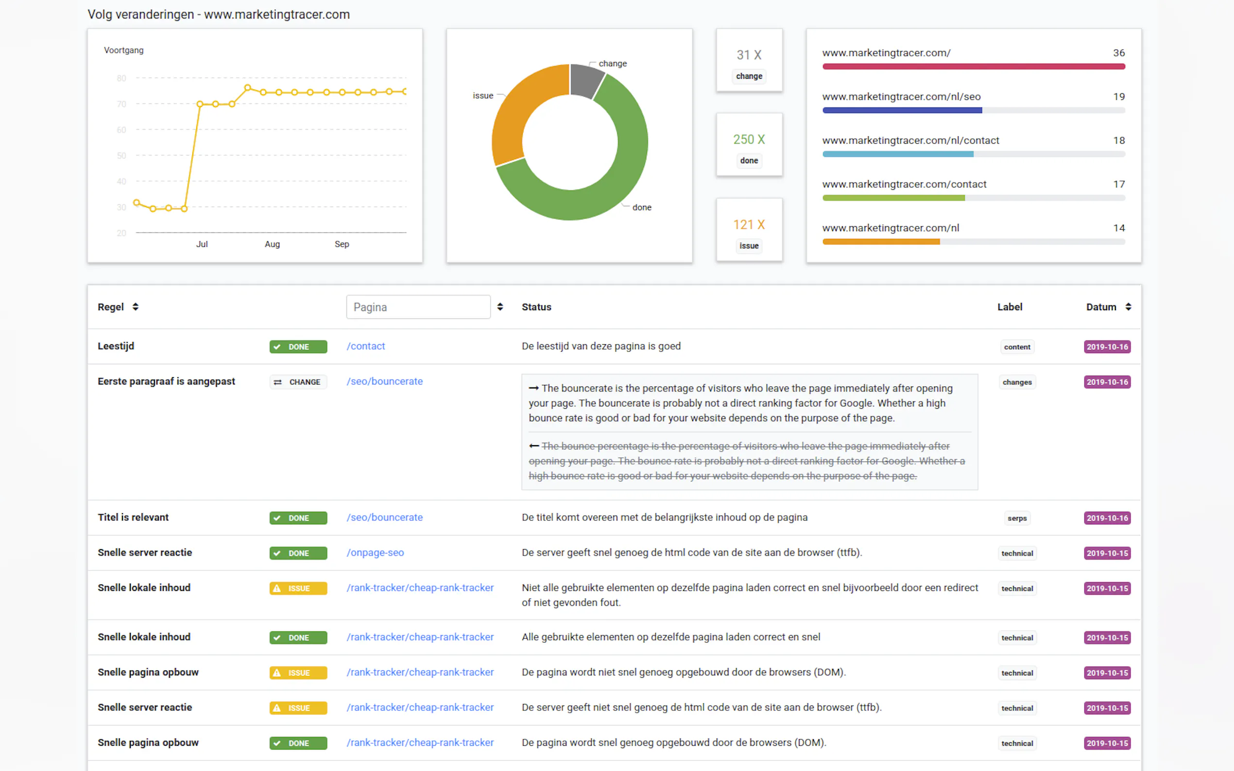Click the DONE badge for Titel is relevant
The image size is (1234, 771).
[x=298, y=518]
